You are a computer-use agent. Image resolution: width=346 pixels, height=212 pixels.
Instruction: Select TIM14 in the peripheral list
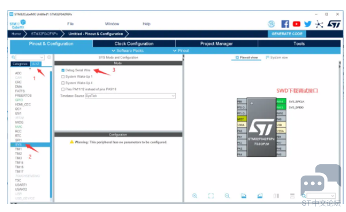(19, 162)
